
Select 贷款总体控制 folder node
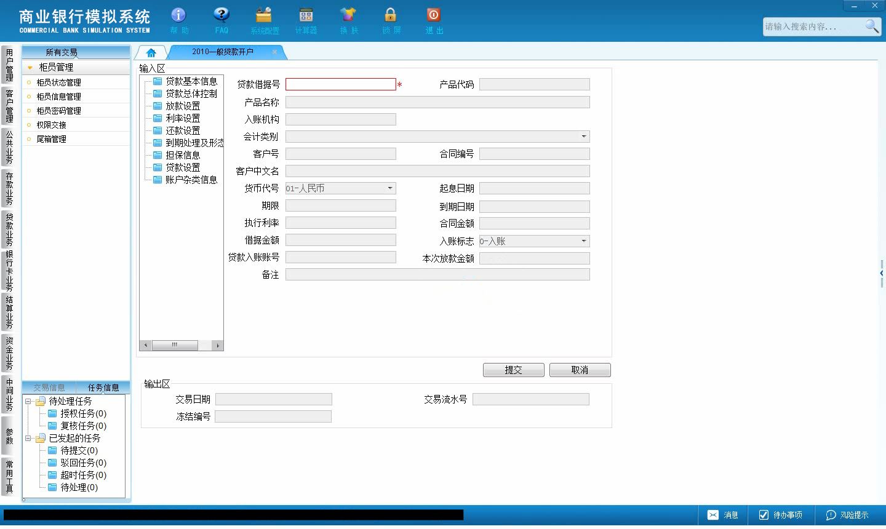pyautogui.click(x=186, y=93)
